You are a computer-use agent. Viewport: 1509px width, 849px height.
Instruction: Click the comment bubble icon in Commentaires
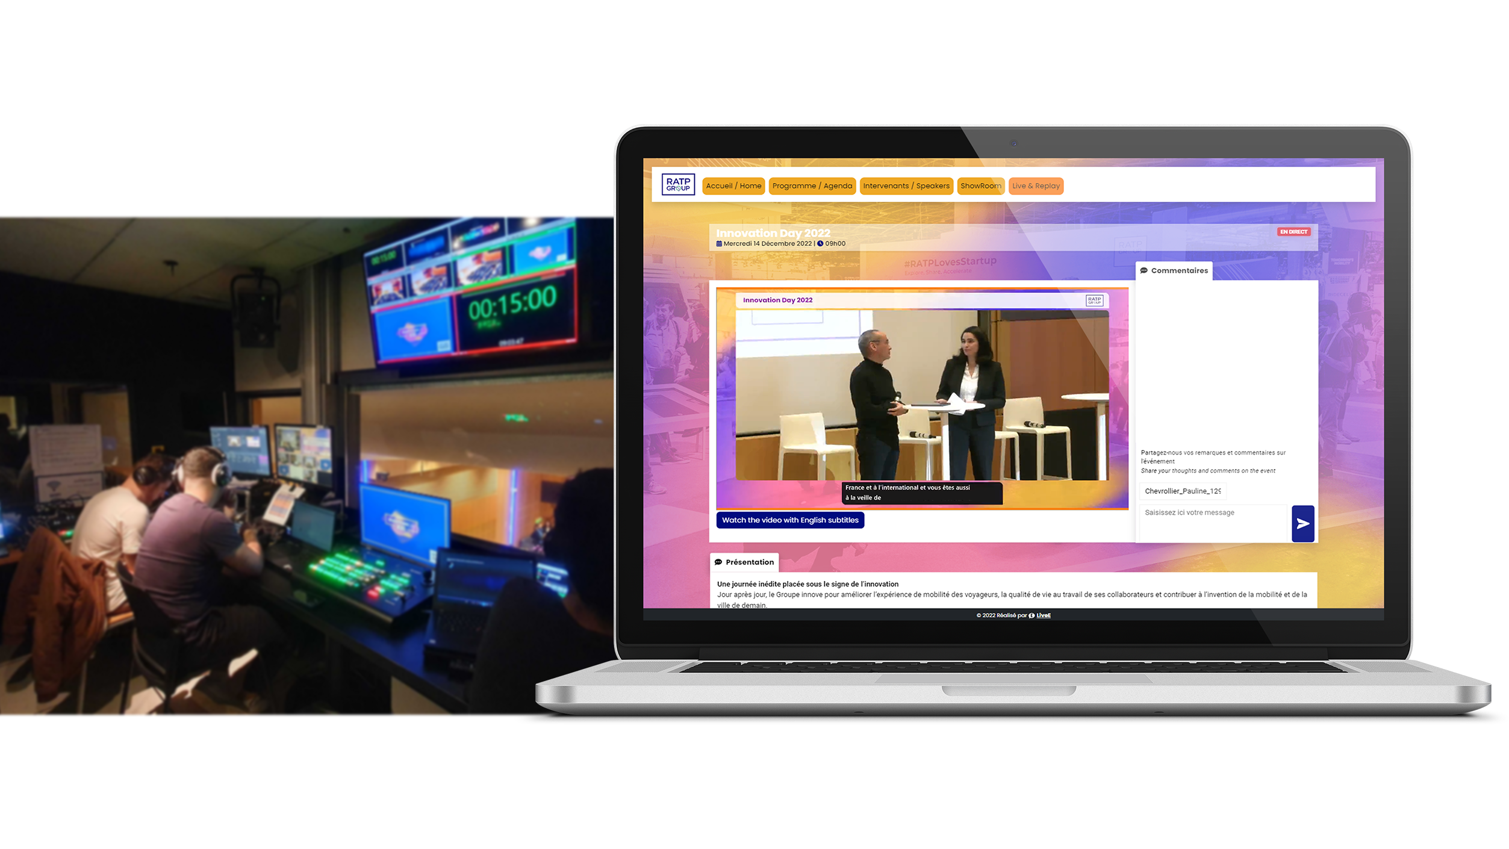click(x=1145, y=270)
